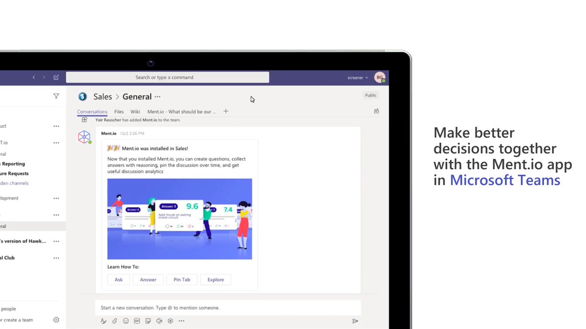The height and width of the screenshot is (329, 586).
Task: Click the 'Search or type a command' box
Action: (x=167, y=77)
